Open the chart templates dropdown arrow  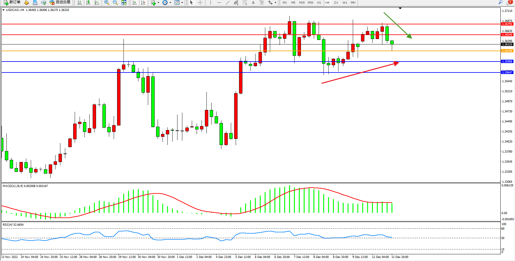tap(182, 3)
